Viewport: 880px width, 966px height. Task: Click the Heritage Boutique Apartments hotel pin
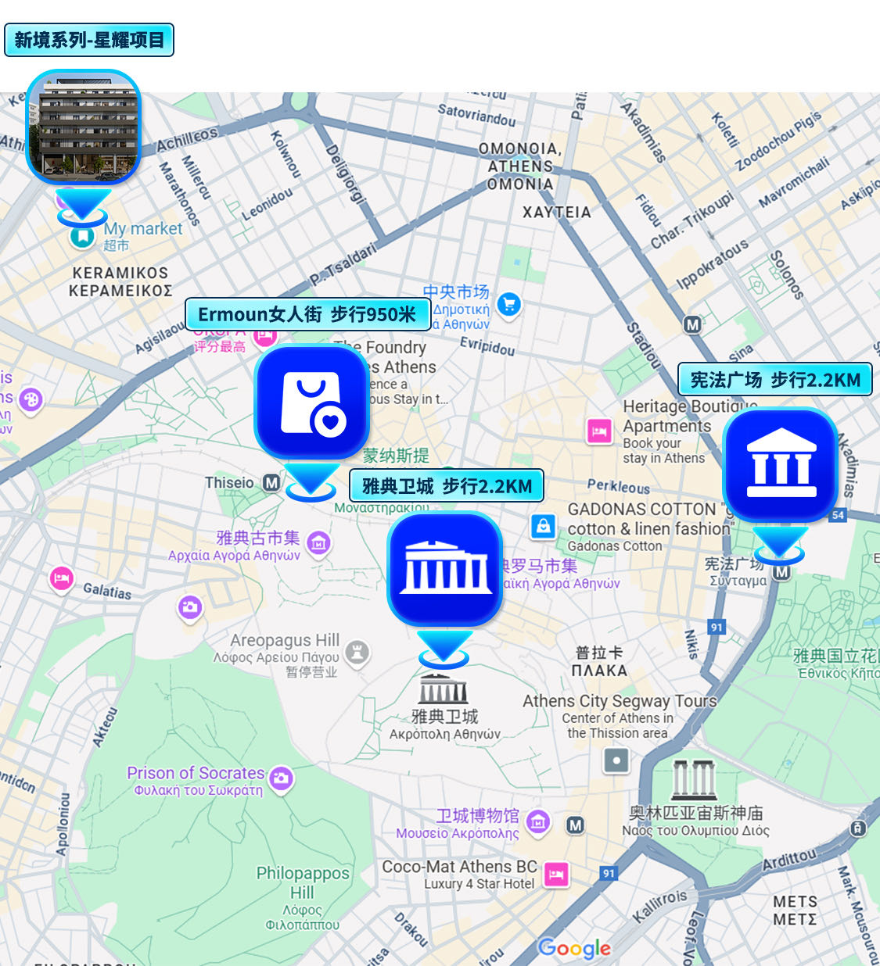click(x=599, y=431)
